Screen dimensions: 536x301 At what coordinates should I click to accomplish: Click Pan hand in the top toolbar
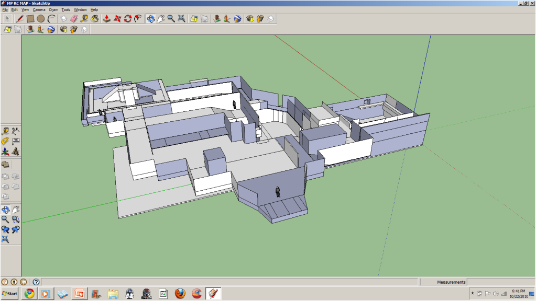point(161,19)
